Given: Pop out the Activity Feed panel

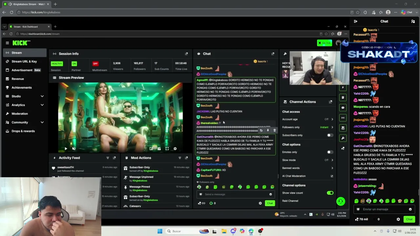Looking at the screenshot, I should coord(114,158).
